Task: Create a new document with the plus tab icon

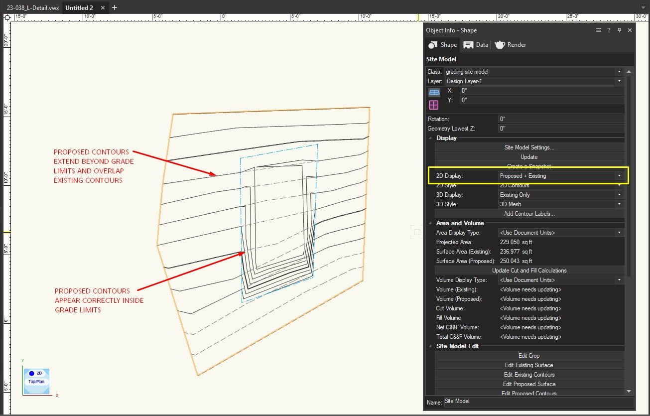Action: click(x=115, y=7)
